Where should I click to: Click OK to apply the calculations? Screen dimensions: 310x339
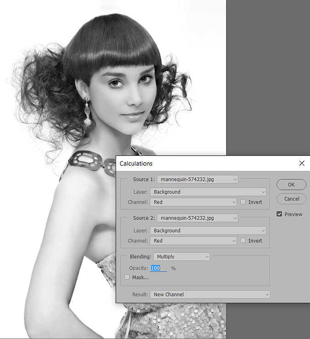(x=291, y=185)
